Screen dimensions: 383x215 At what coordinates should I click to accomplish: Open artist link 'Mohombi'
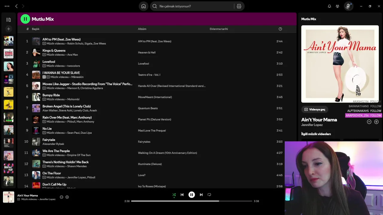(73, 99)
